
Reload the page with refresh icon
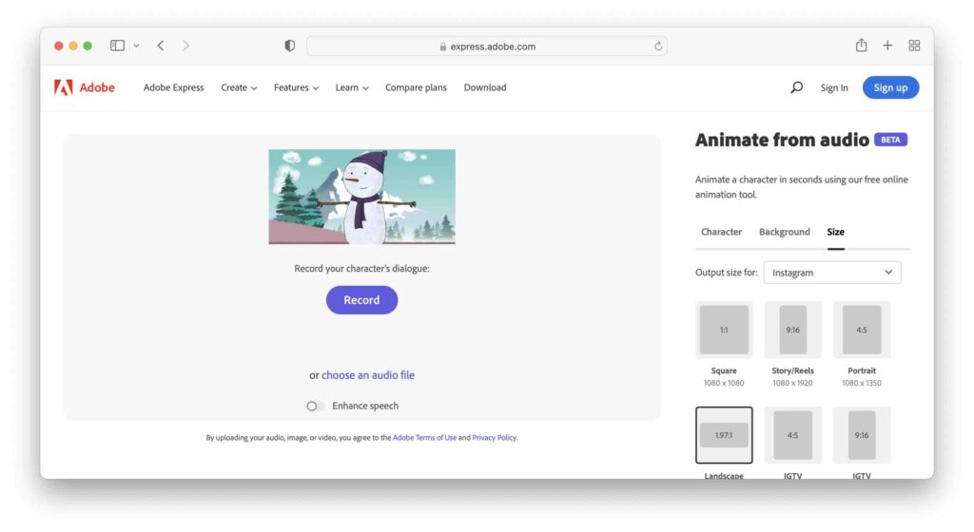coord(658,46)
